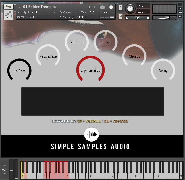Go to the previous instrument arrow
Image resolution: width=185 pixels, height=180 pixels.
89,7
